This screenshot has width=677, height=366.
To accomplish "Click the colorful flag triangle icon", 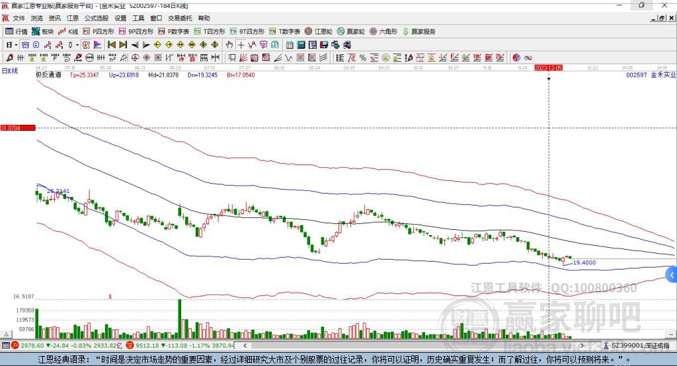I will [98, 45].
